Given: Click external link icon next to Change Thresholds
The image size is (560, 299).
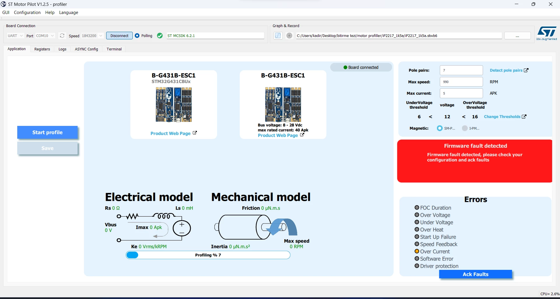Looking at the screenshot, I should click(x=524, y=117).
